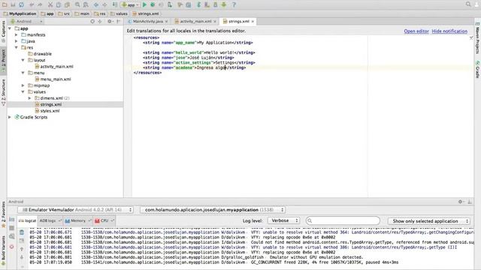
Task: Cut selection with the scissors icon
Action: click(50, 4)
